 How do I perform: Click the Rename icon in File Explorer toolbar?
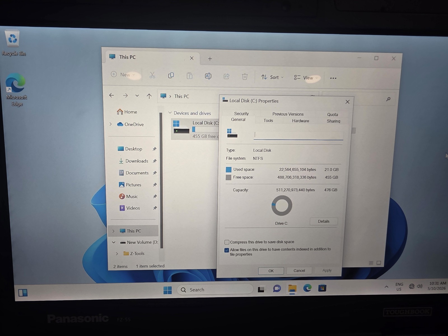[208, 76]
